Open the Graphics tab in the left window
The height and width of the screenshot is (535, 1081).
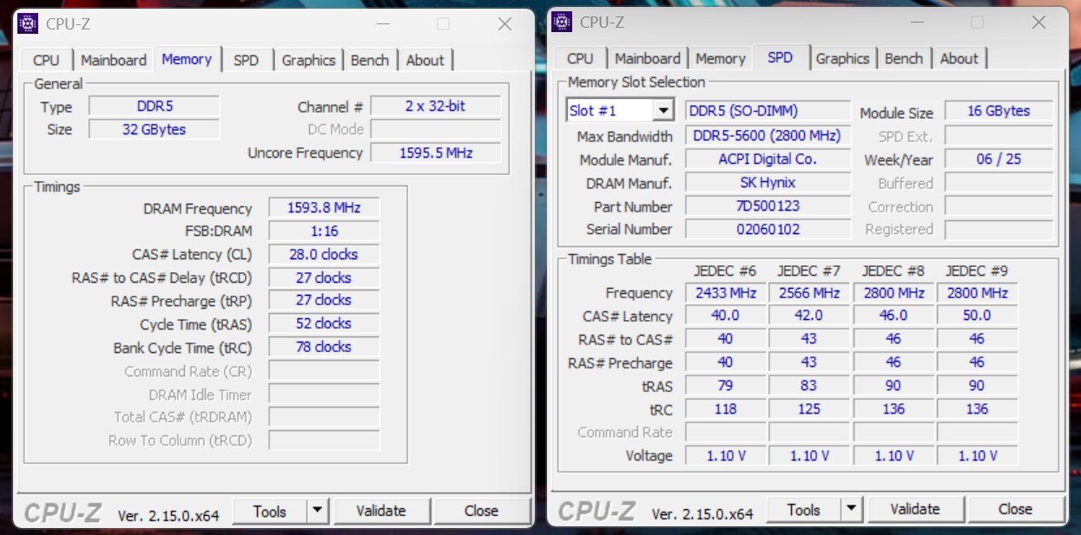308,60
